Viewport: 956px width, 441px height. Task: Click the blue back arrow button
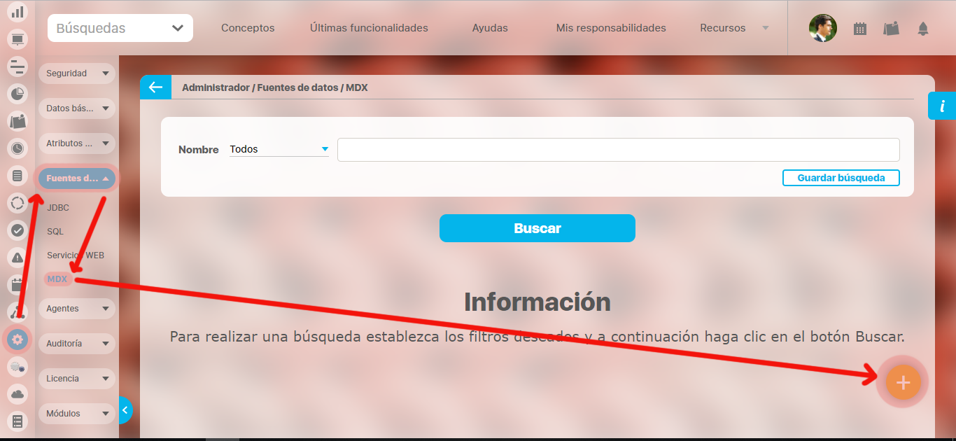point(155,87)
